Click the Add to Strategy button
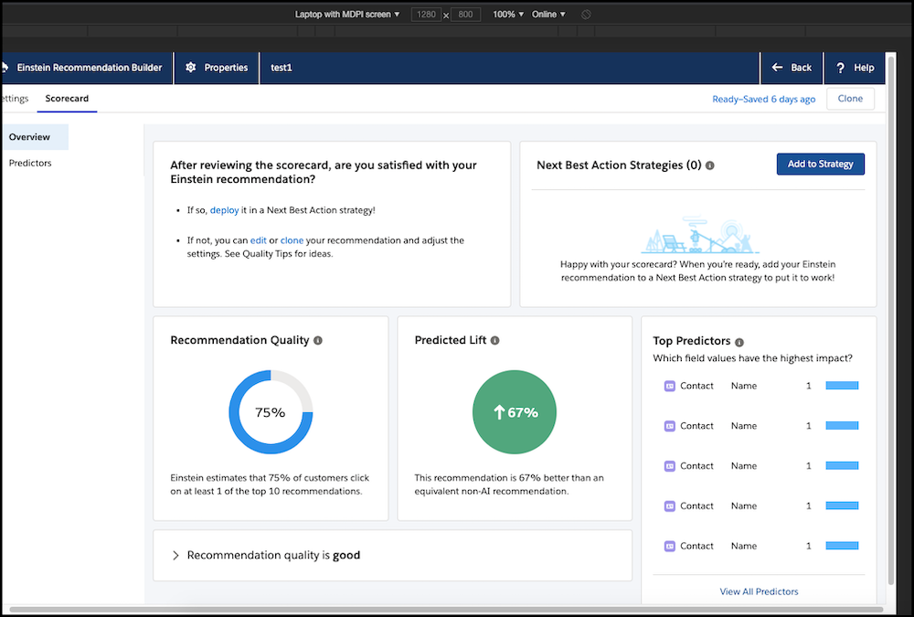This screenshot has height=617, width=914. point(820,164)
